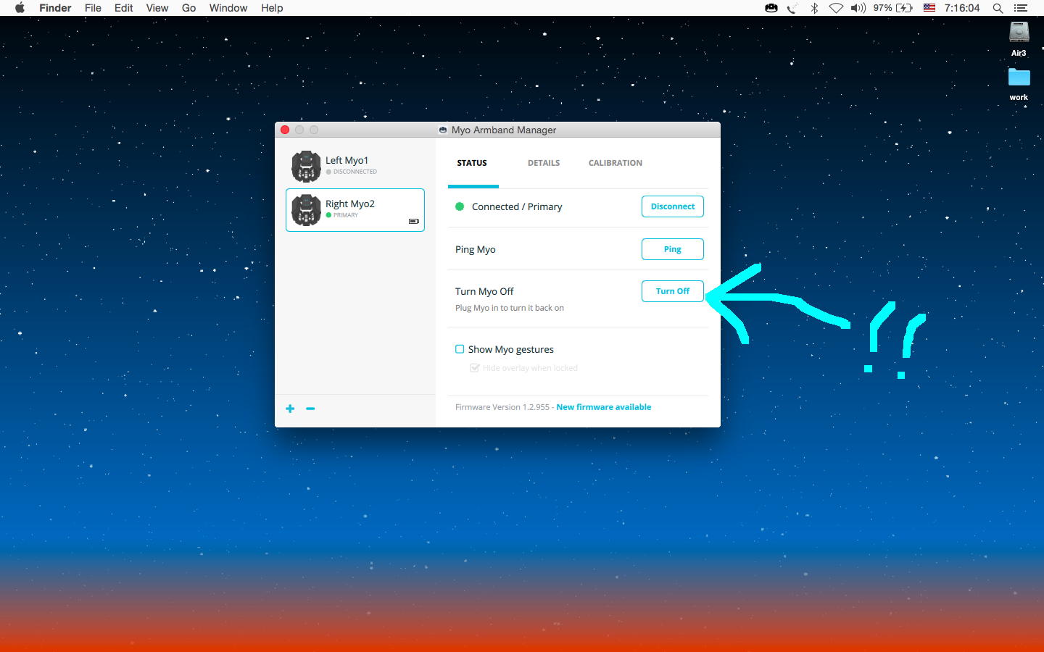1044x652 pixels.
Task: Click the green connected status dot
Action: (460, 206)
